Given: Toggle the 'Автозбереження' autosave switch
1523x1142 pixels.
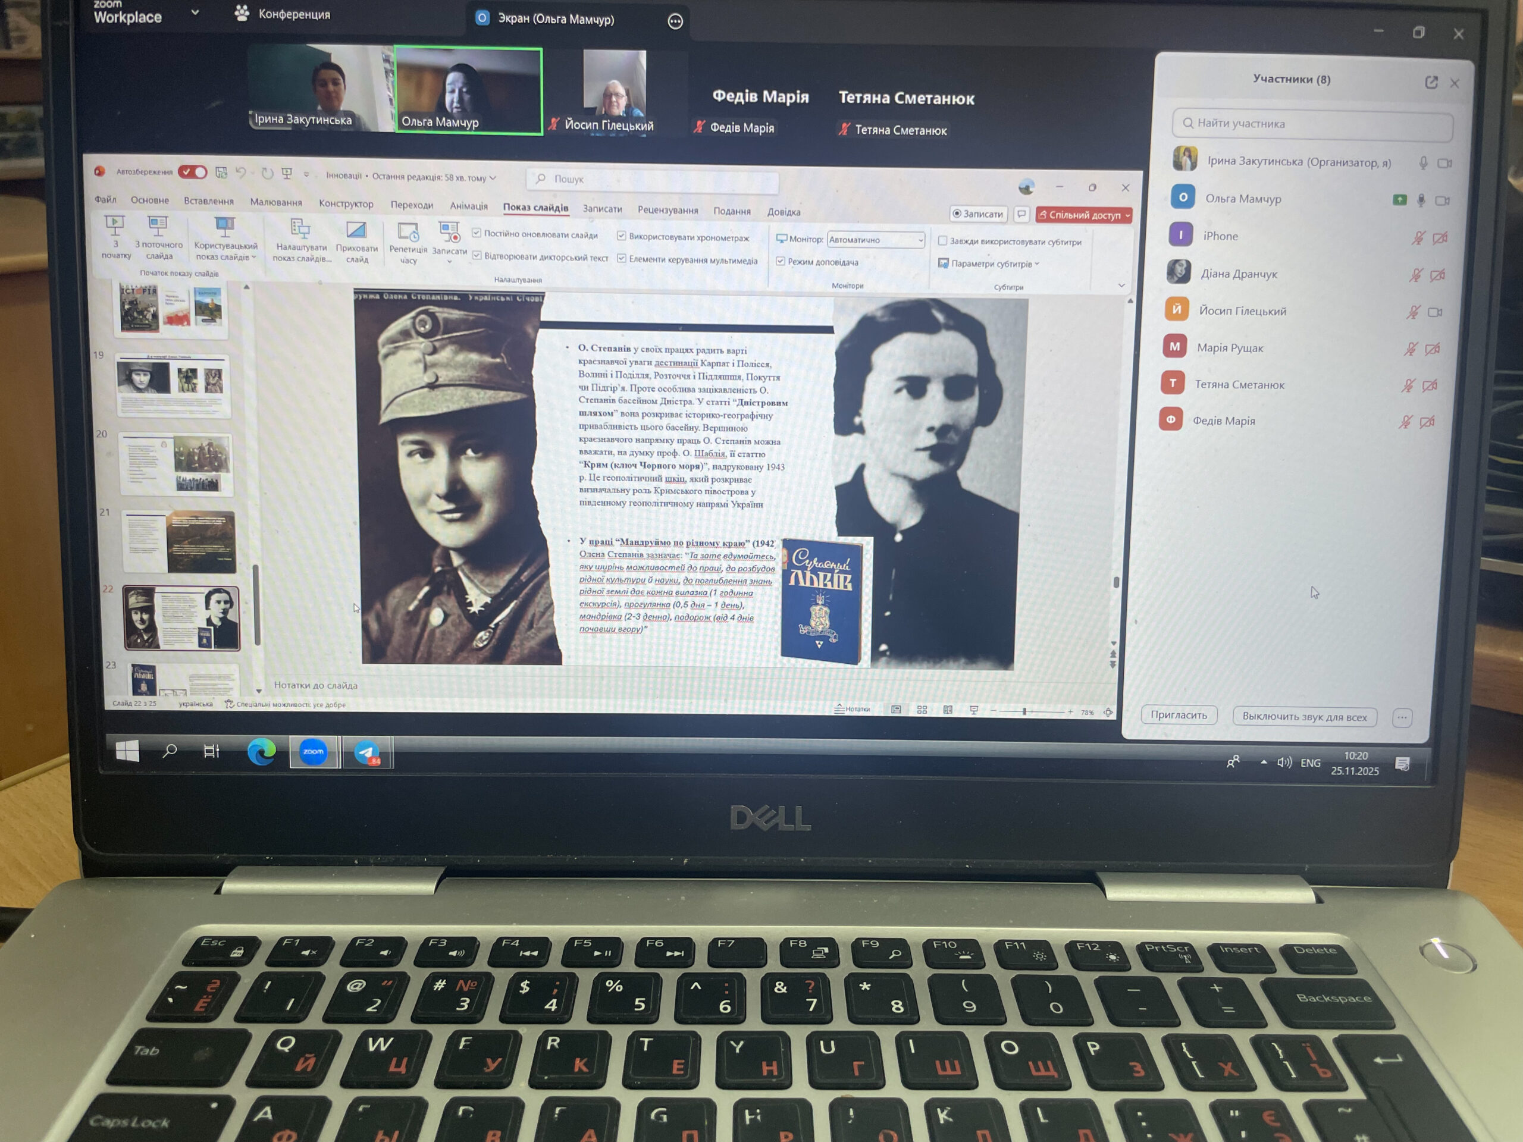Looking at the screenshot, I should click(x=192, y=172).
